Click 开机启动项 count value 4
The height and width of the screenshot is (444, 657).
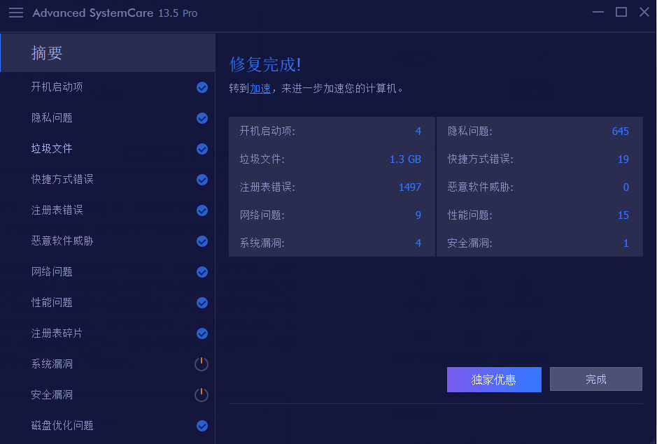click(x=418, y=131)
